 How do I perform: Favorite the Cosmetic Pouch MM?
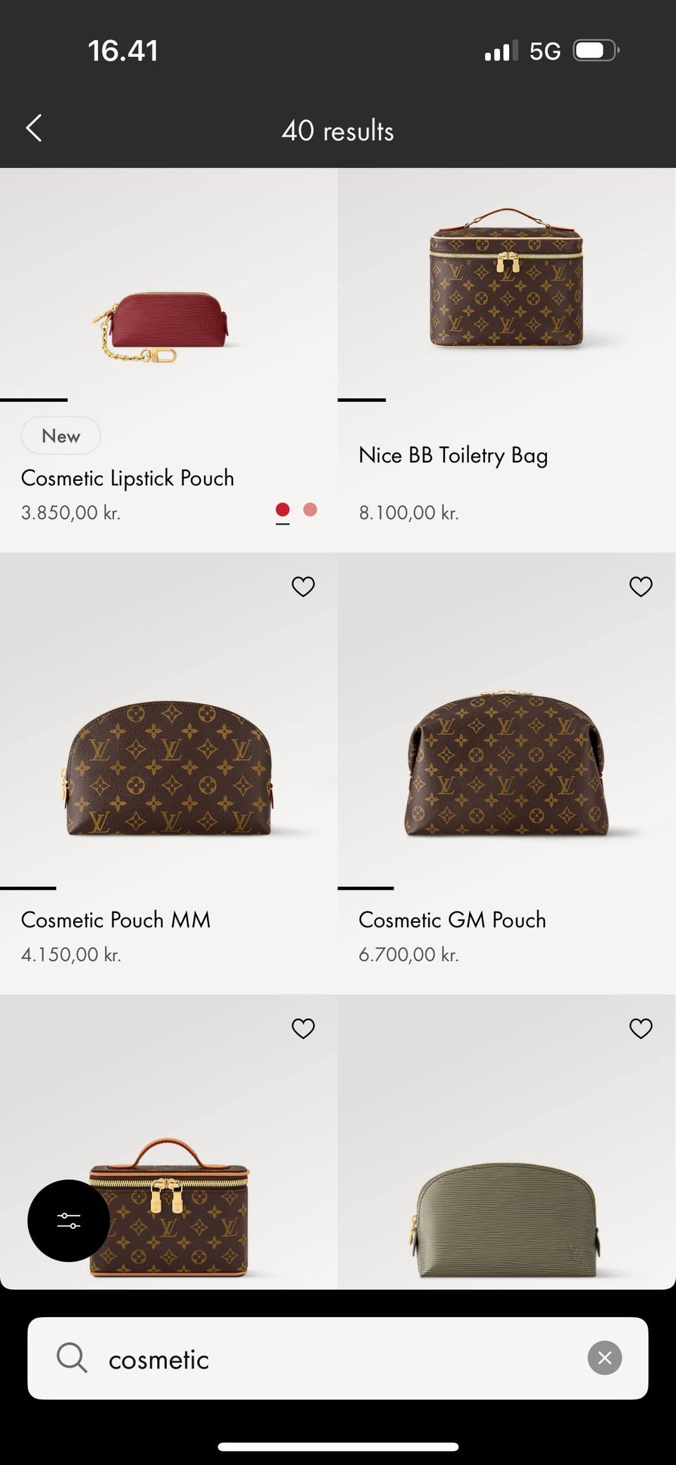coord(303,586)
